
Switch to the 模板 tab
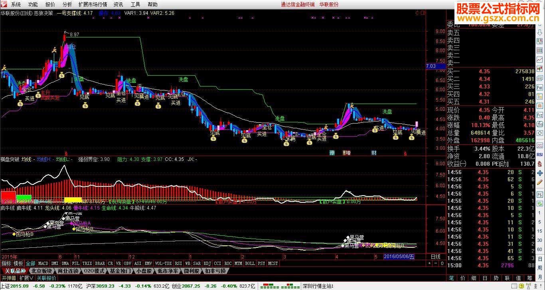click(x=18, y=263)
